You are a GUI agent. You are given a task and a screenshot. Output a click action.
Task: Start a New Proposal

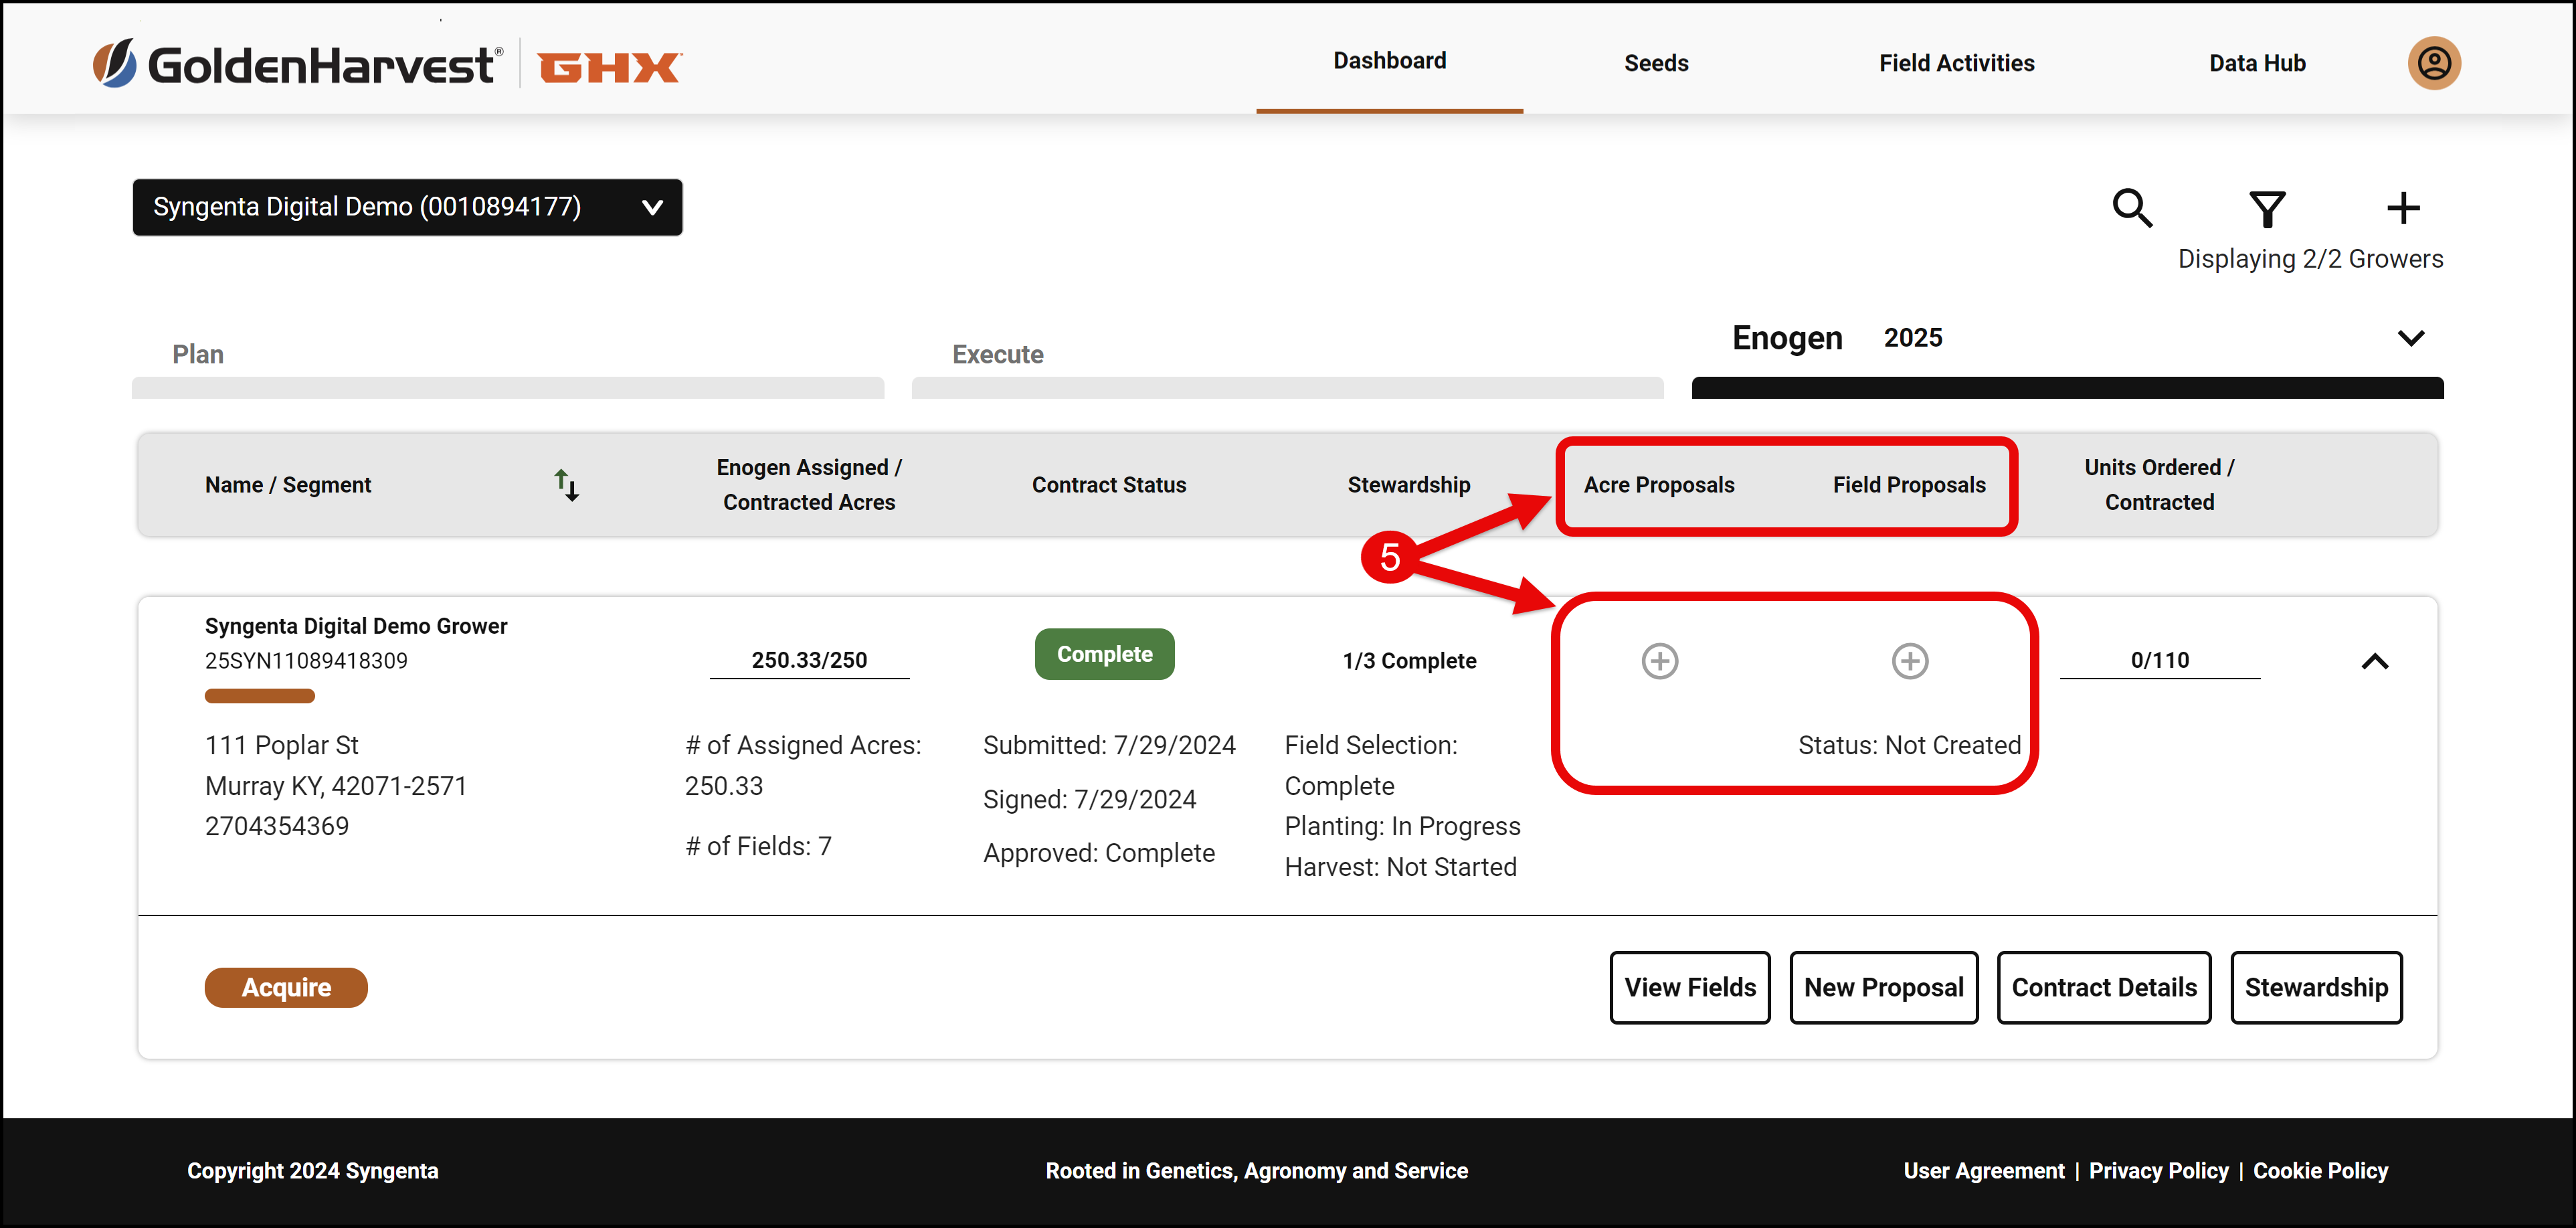(x=1883, y=987)
